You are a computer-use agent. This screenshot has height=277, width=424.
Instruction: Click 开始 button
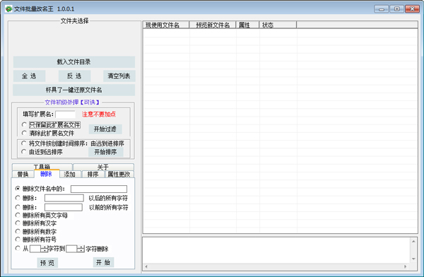click(x=103, y=262)
